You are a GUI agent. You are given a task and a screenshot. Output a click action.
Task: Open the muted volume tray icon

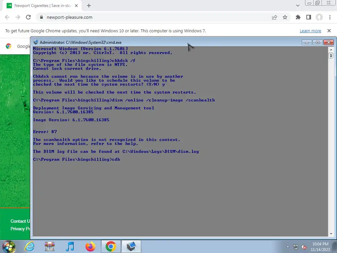(x=304, y=247)
